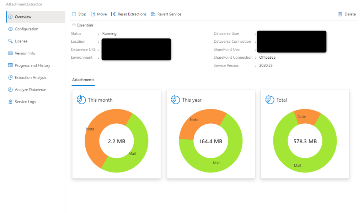
Task: Click the SharePoint Connection label
Action: pyautogui.click(x=233, y=57)
